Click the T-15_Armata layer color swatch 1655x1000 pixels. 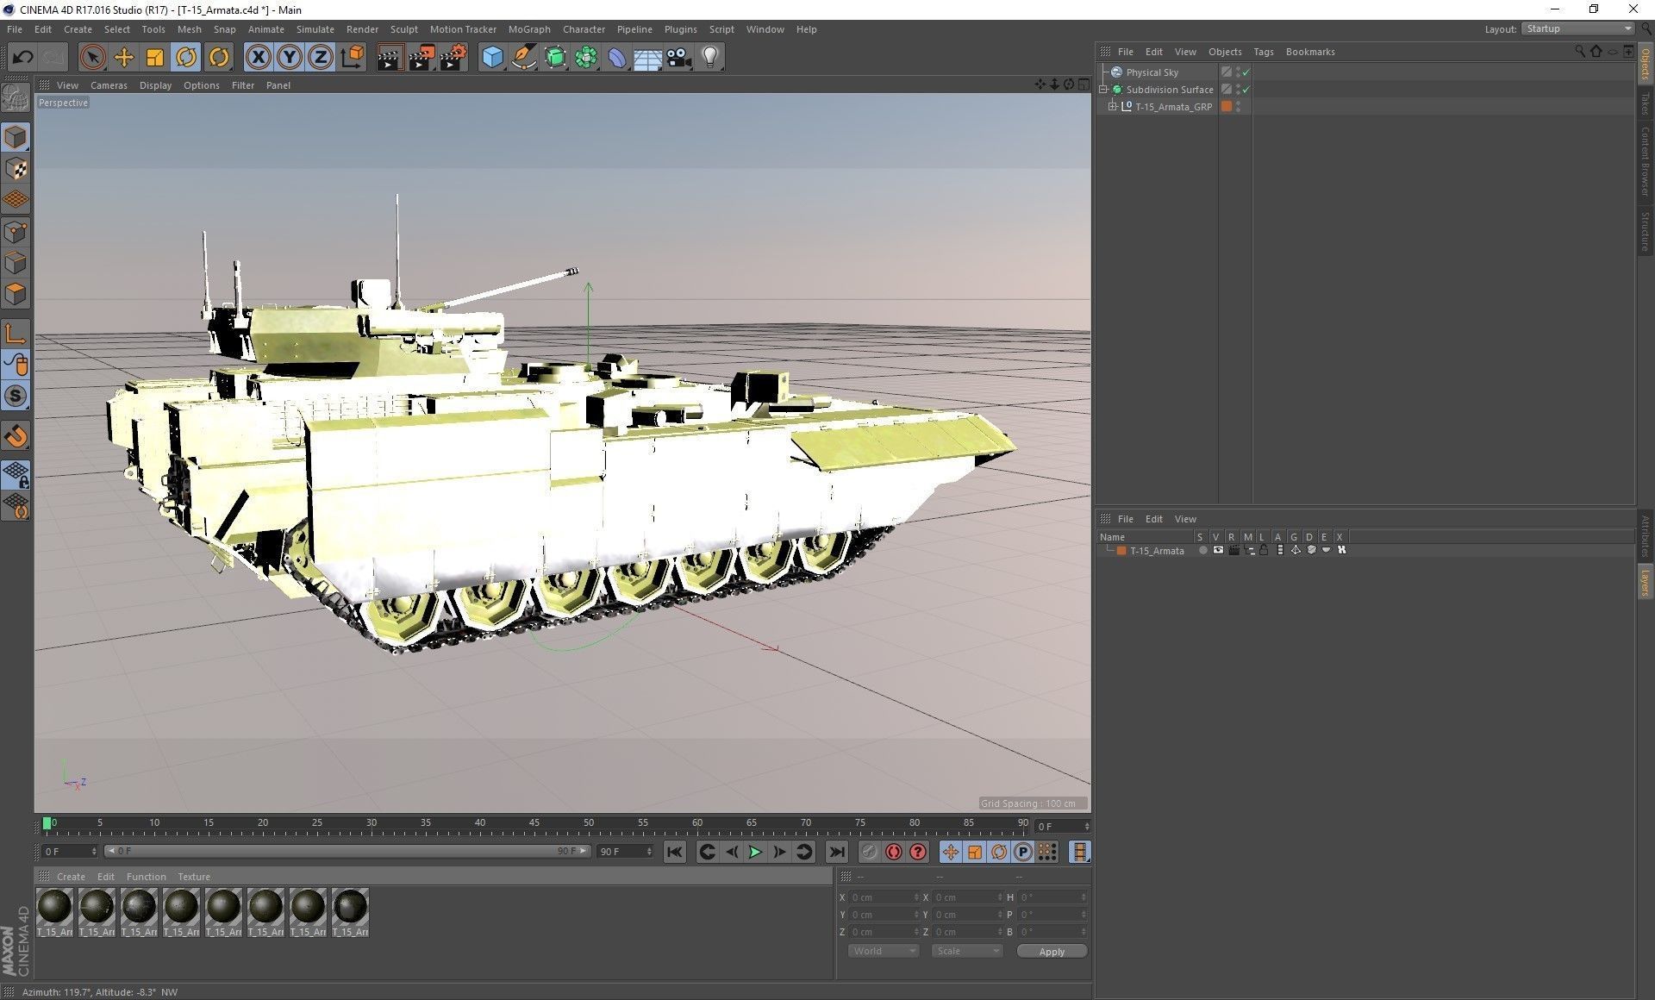(x=1121, y=551)
